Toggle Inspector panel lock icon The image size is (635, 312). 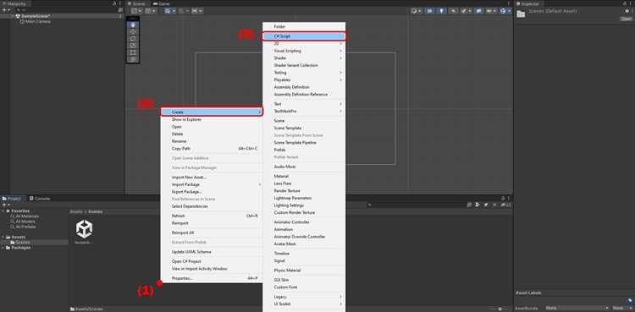[626, 3]
